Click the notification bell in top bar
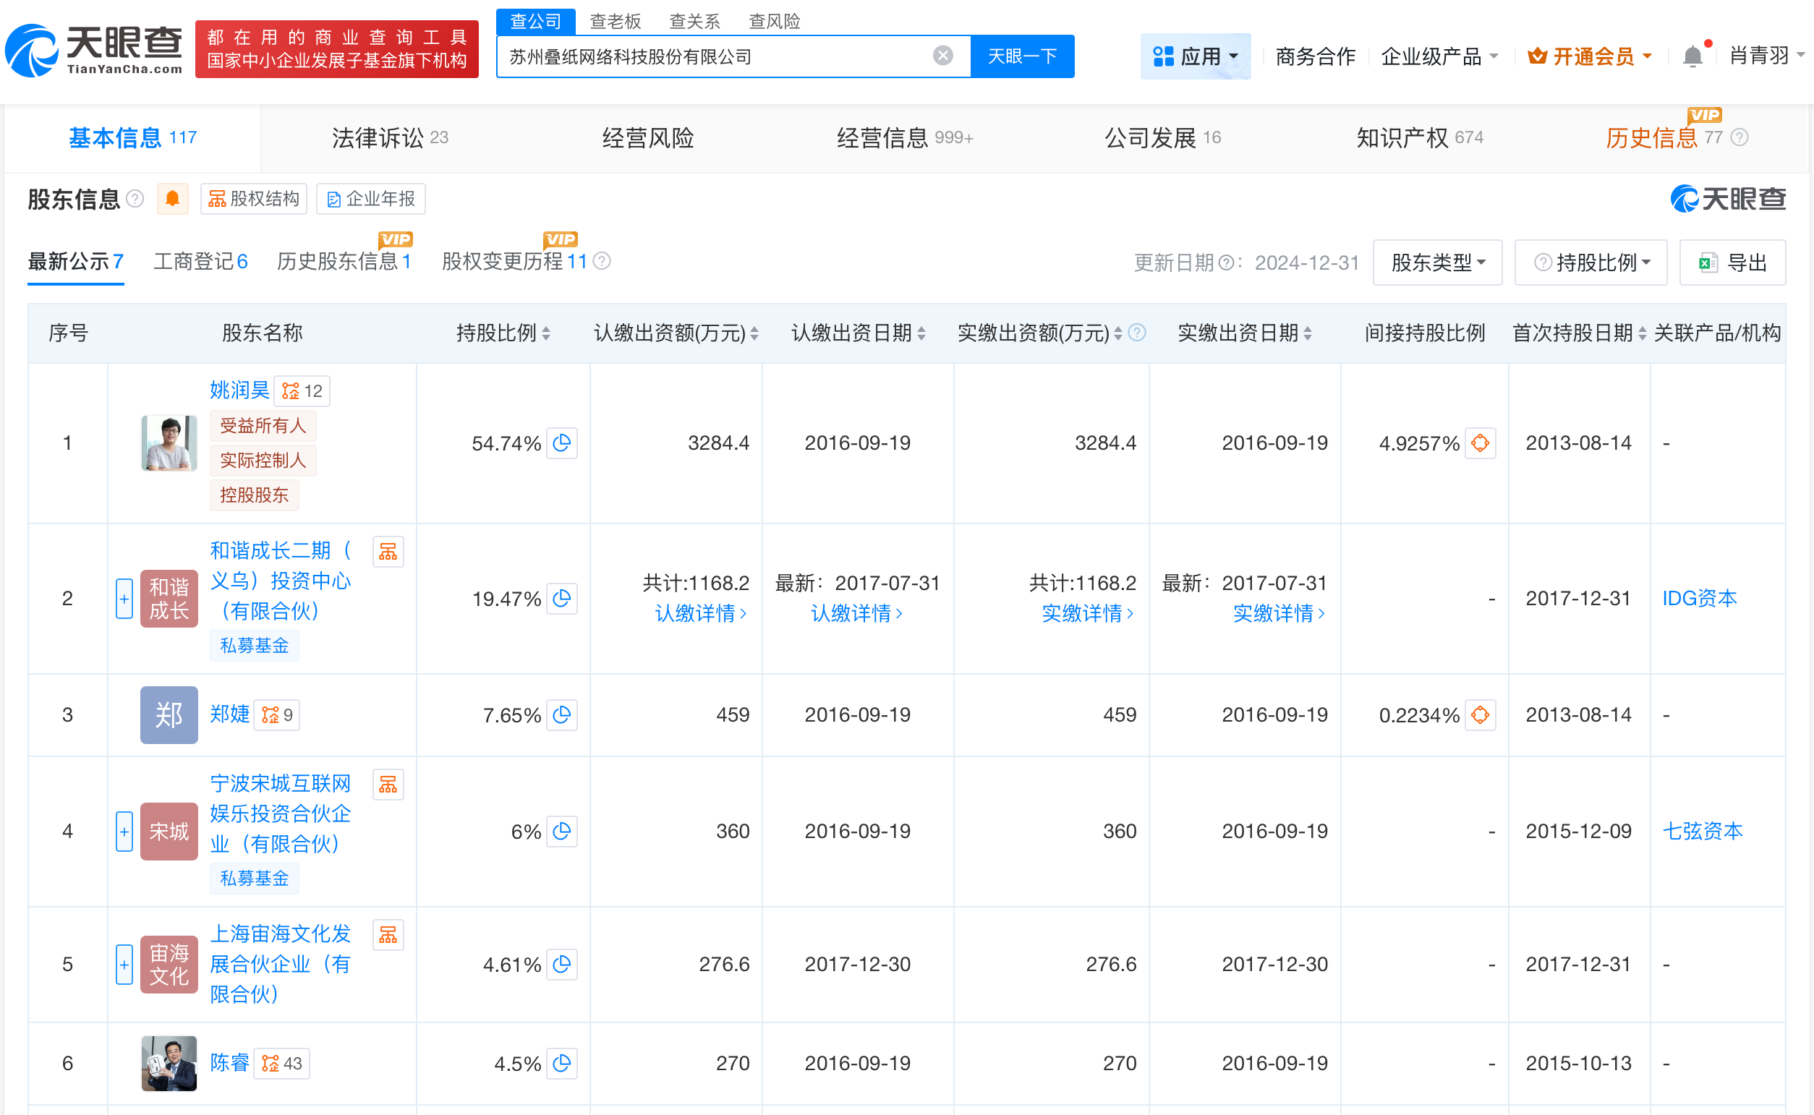 pos(1693,55)
